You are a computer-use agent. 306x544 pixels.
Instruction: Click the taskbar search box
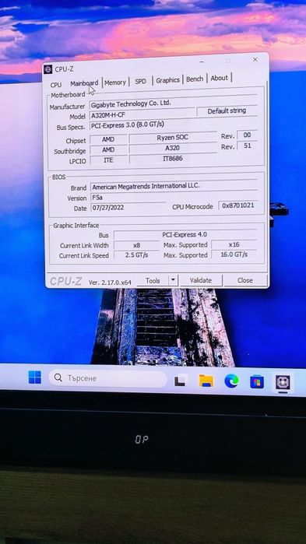[107, 378]
